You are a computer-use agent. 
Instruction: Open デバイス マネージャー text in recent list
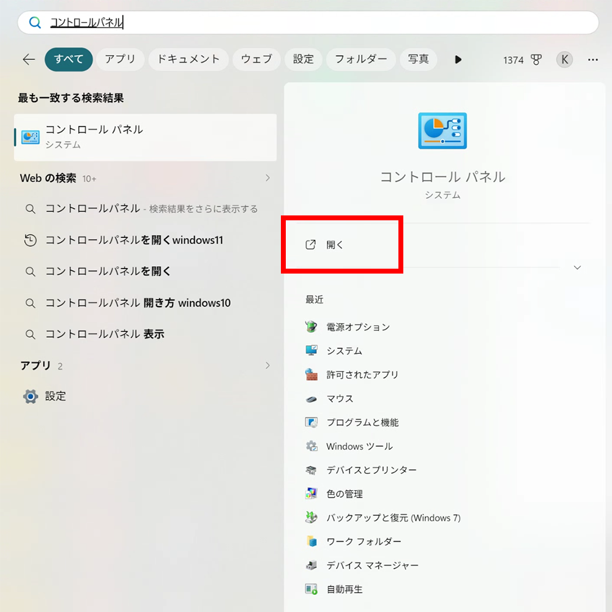[372, 565]
